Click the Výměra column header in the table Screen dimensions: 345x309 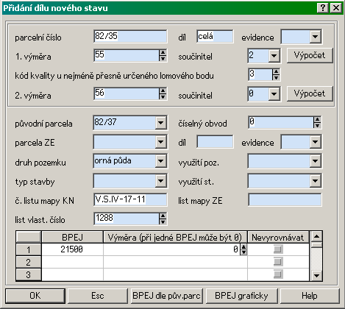175,237
